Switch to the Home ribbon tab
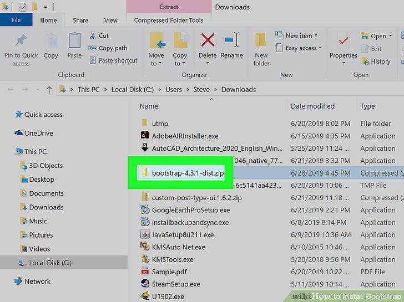Image resolution: width=404 pixels, height=302 pixels. point(48,20)
